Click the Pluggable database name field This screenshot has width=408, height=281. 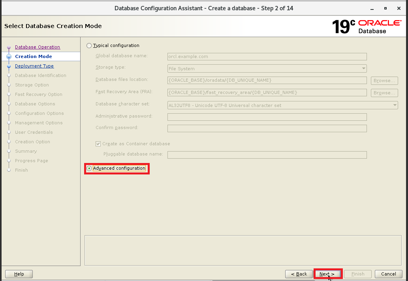tap(267, 155)
